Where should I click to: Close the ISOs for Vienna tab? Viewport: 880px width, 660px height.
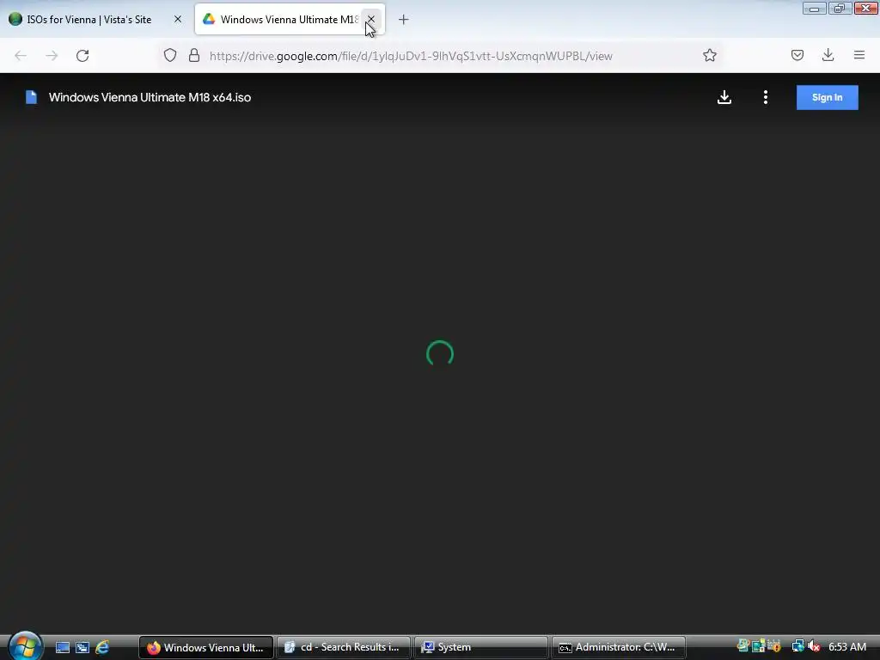[177, 19]
